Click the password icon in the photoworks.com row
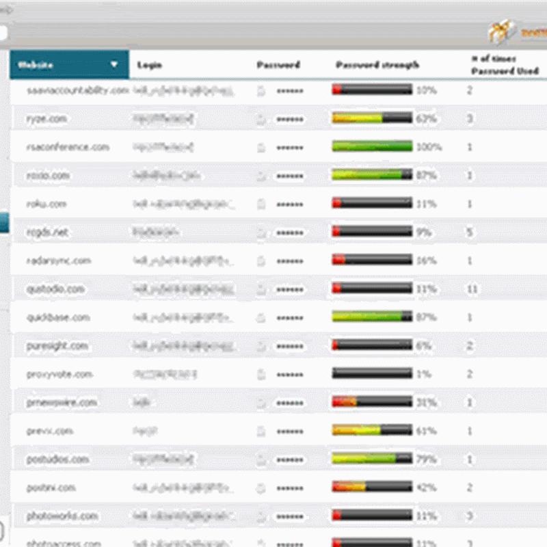547x547 pixels. [261, 516]
